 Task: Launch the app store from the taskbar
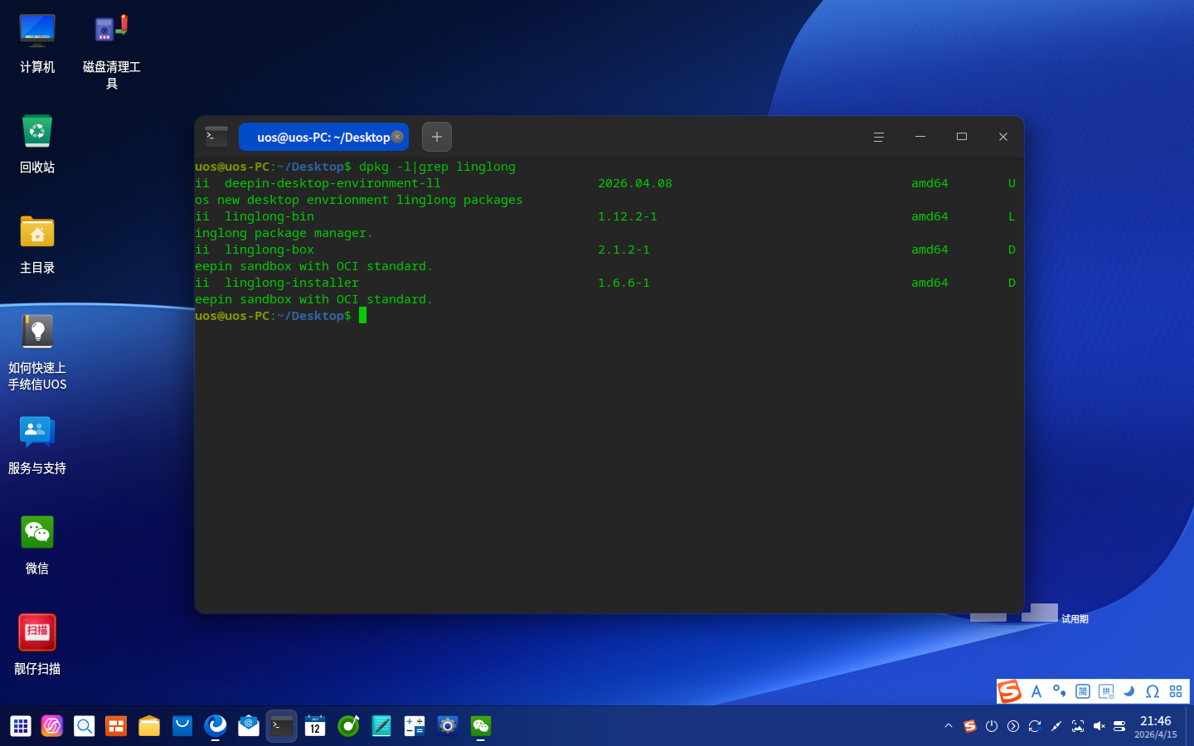(x=182, y=726)
